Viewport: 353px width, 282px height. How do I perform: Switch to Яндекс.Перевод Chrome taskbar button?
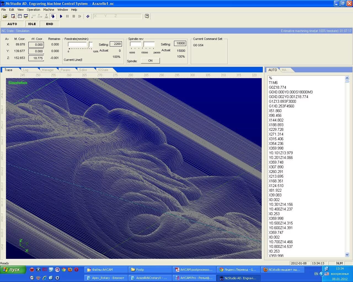tap(238, 270)
